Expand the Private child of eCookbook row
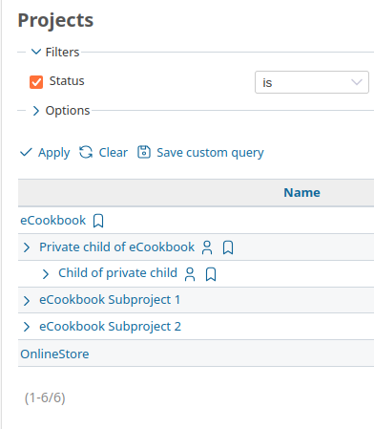The width and height of the screenshot is (374, 429). (x=27, y=247)
